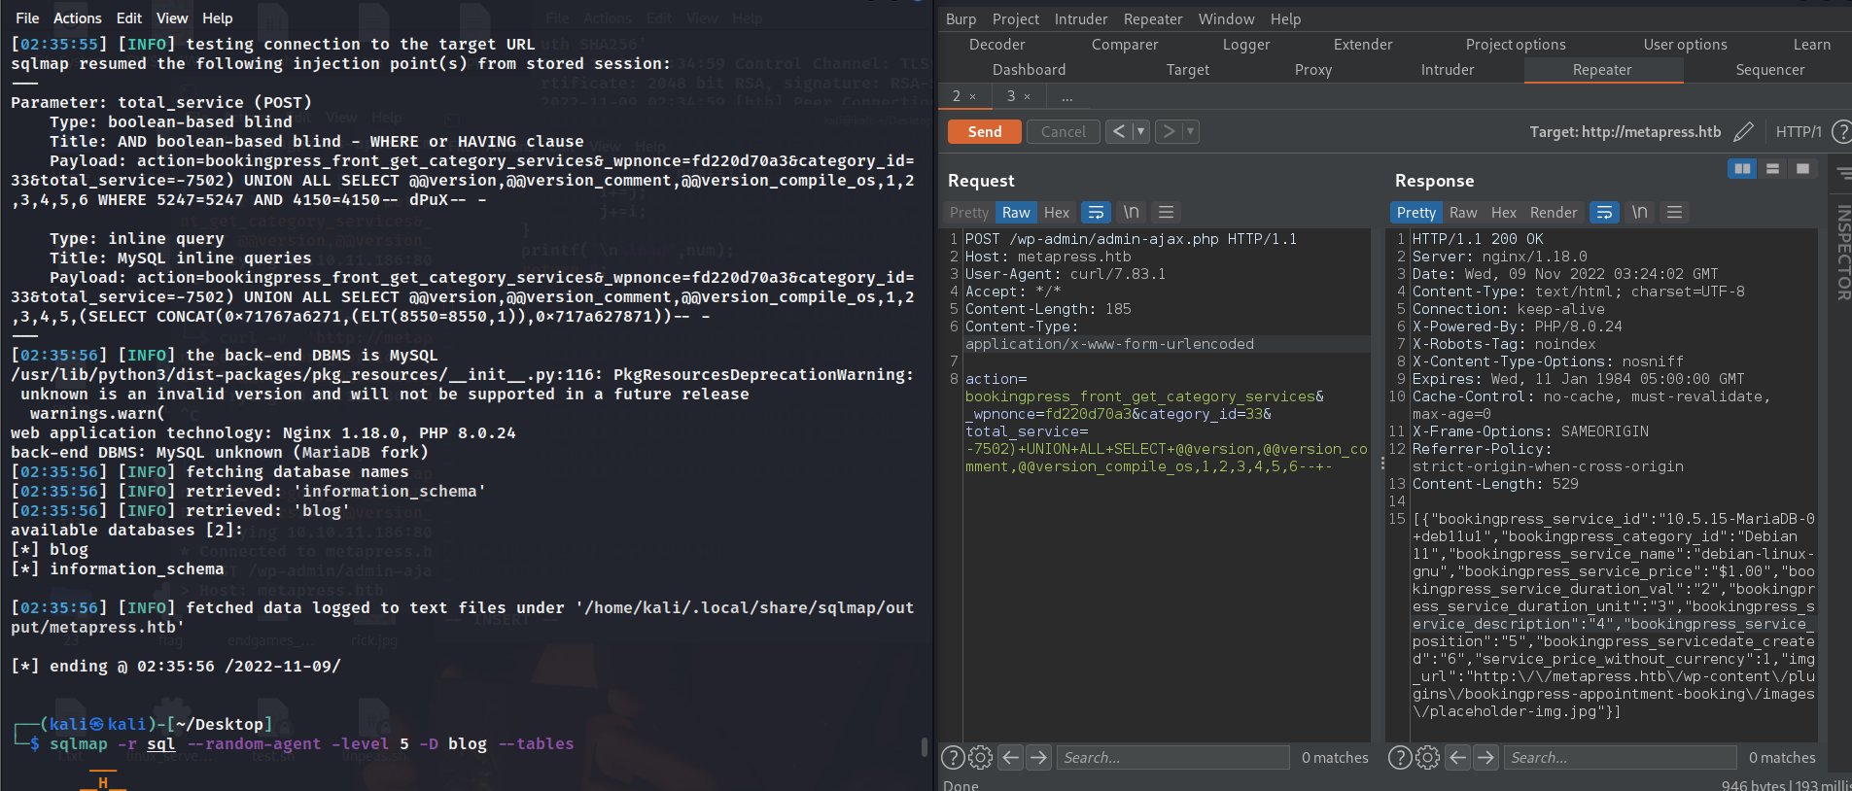Switch response view to Raw
This screenshot has height=791, width=1852.
click(1463, 213)
